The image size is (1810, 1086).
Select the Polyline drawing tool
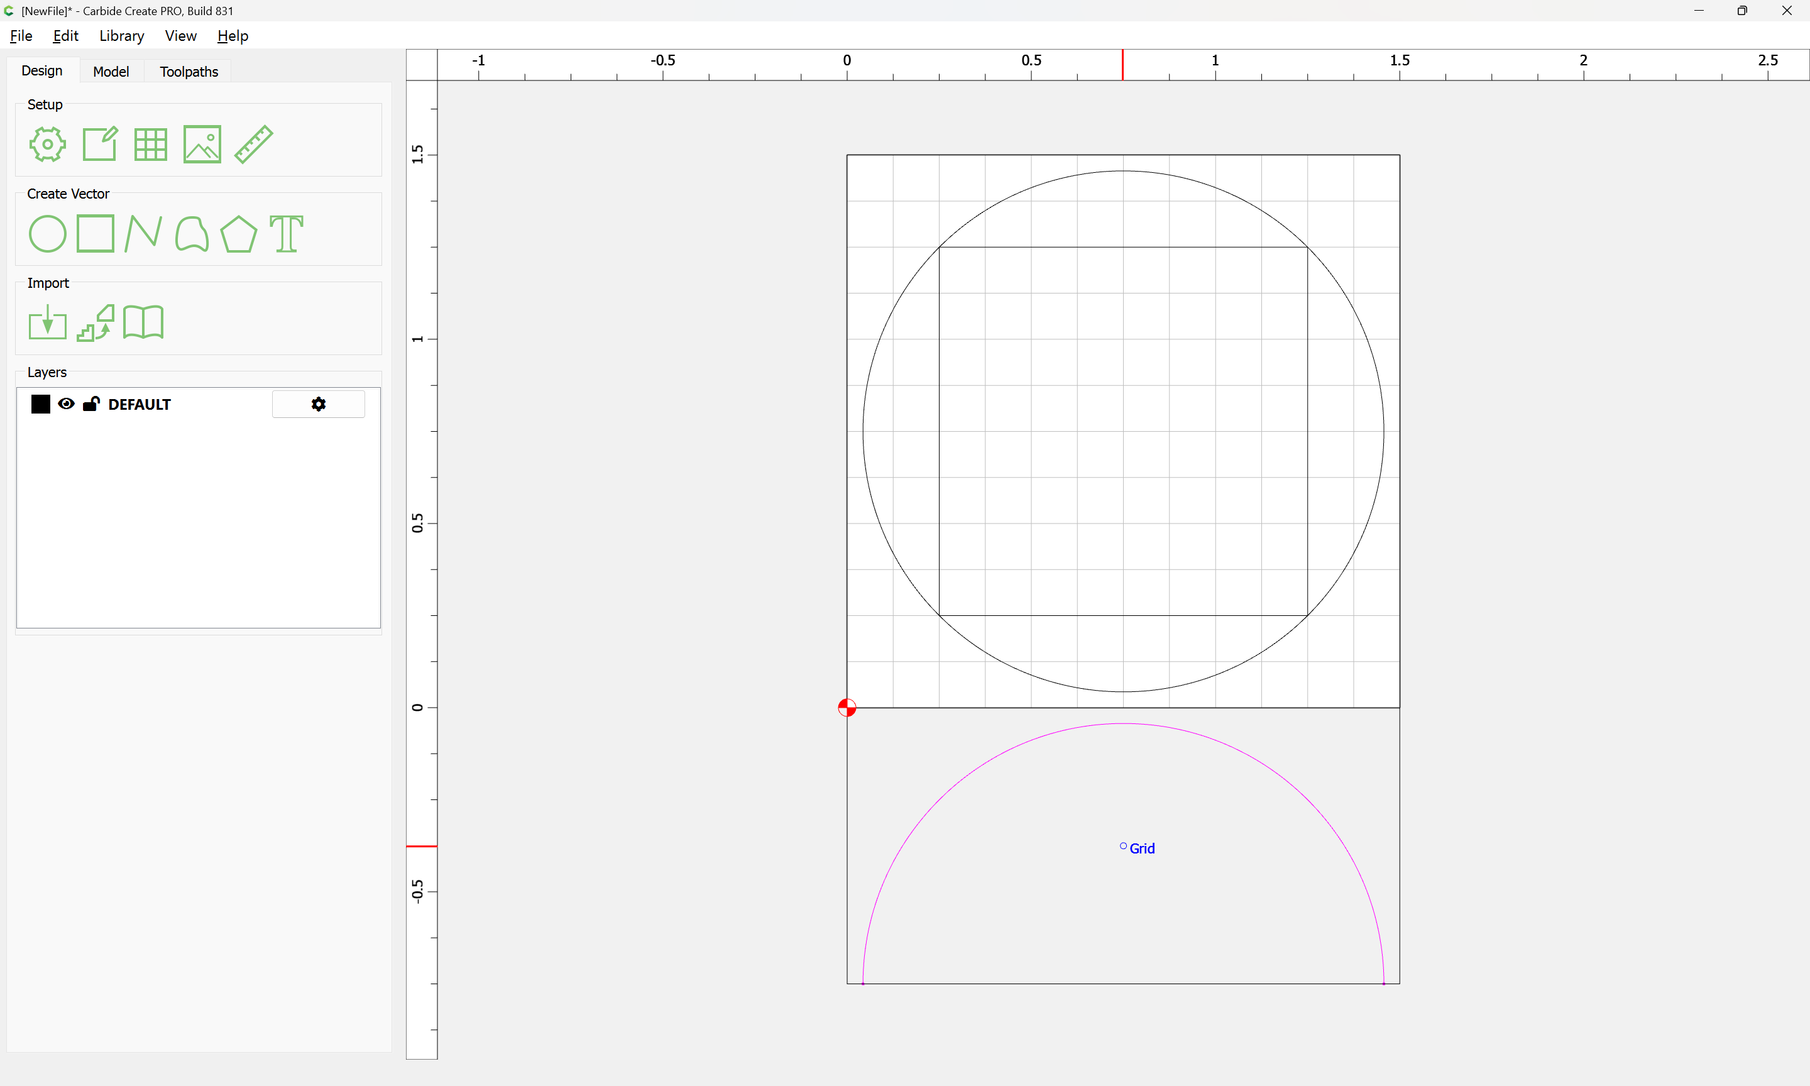143,234
